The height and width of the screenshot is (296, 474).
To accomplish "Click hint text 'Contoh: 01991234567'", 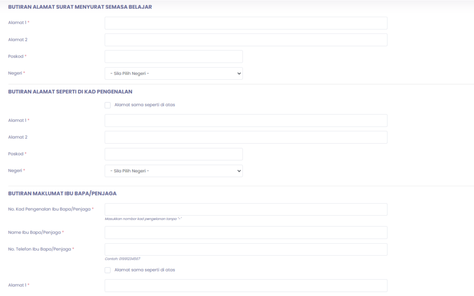I will (x=122, y=259).
